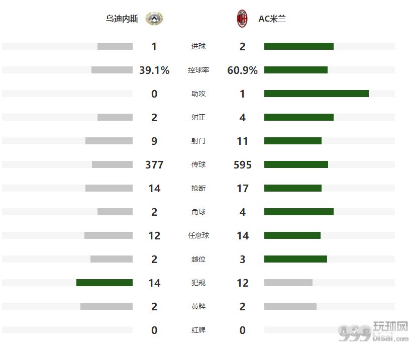
Task: Select the 红牌 stat label
Action: (x=198, y=330)
